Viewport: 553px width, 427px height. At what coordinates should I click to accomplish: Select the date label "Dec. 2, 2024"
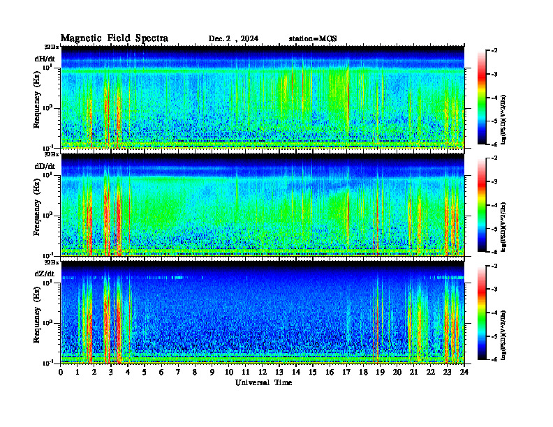click(233, 38)
